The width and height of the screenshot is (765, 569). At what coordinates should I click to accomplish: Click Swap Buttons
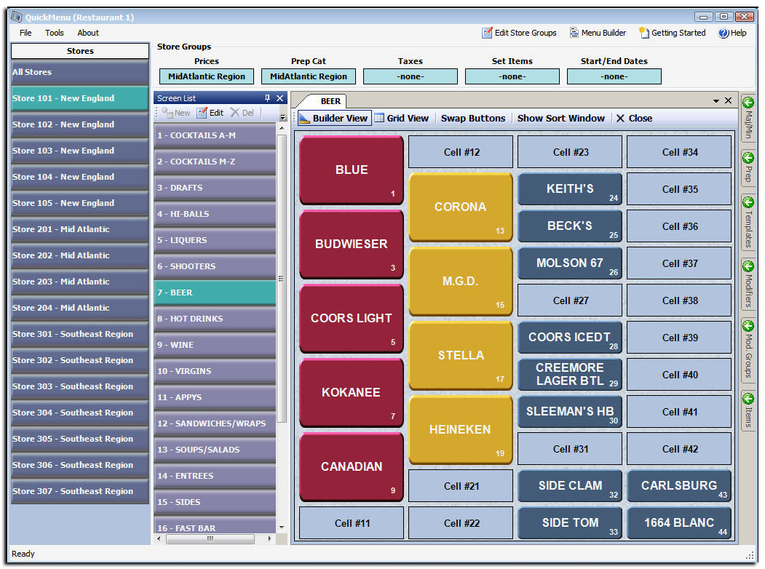coord(473,118)
